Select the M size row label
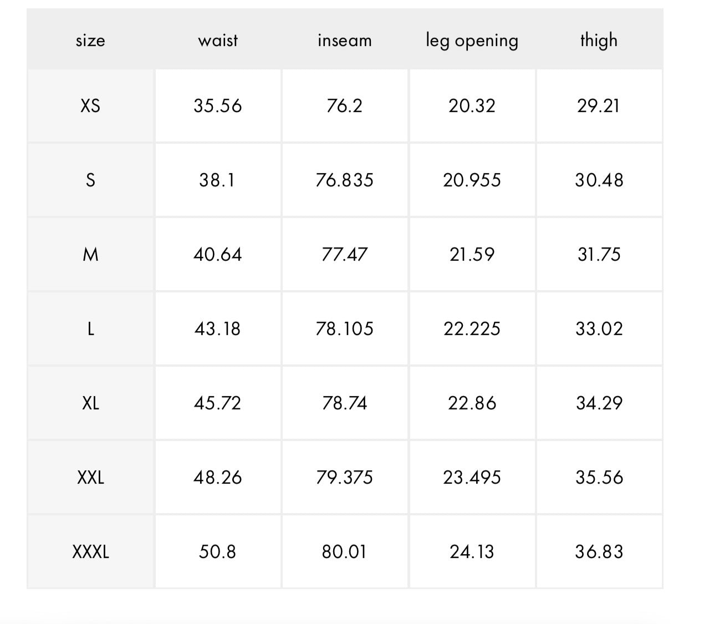 click(90, 254)
